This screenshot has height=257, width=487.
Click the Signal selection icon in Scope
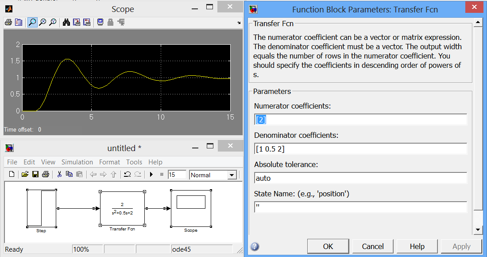click(121, 22)
